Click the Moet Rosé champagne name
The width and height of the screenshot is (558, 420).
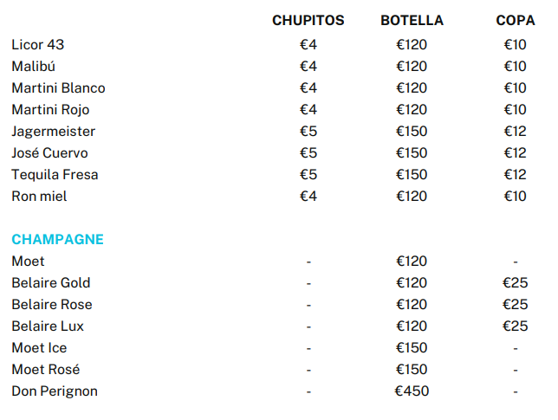coord(46,370)
